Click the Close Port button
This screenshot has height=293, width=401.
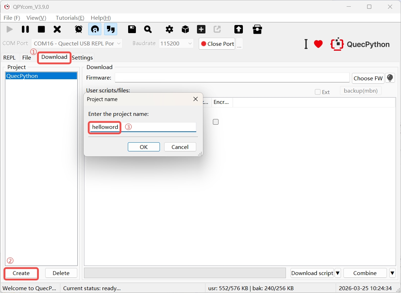217,44
